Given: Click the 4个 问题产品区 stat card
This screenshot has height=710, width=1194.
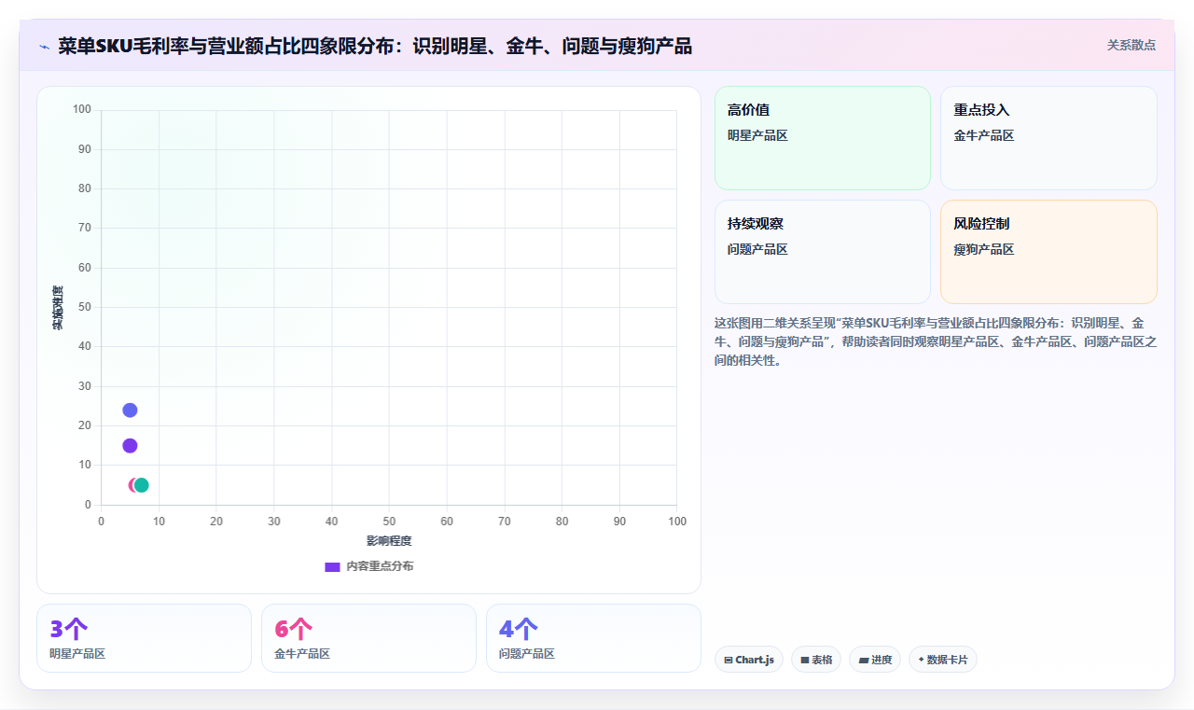Looking at the screenshot, I should click(x=593, y=638).
